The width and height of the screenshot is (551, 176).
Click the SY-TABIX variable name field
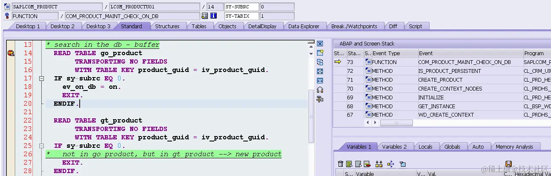241,16
